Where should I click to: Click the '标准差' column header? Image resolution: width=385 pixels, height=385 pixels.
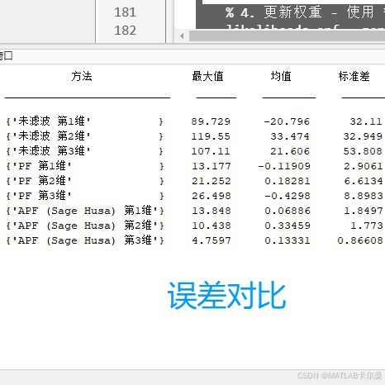tap(354, 76)
